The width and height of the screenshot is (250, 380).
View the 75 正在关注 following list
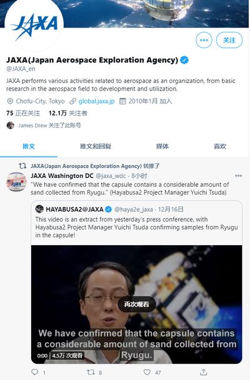[x=23, y=113]
